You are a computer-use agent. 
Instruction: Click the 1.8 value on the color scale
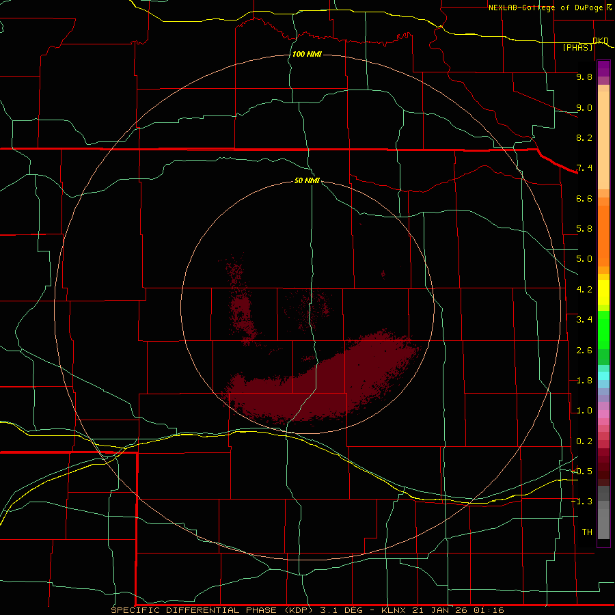pyautogui.click(x=584, y=381)
